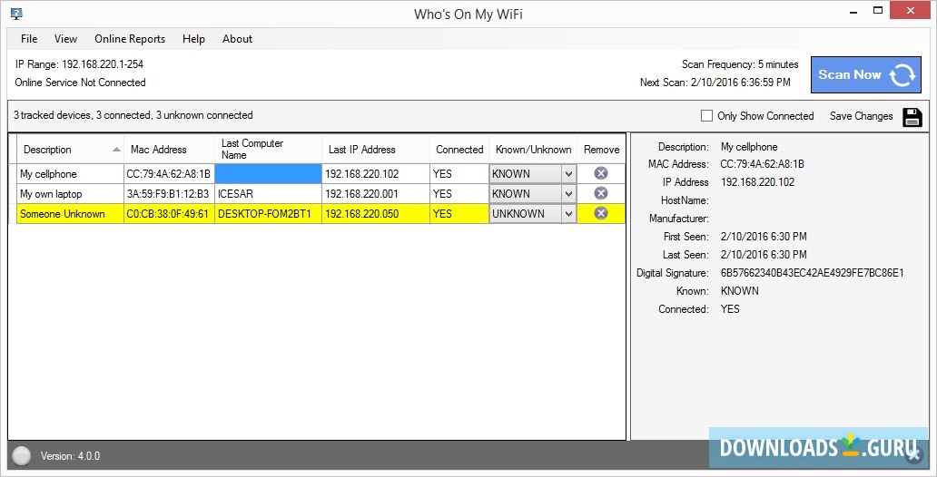
Task: Open the View menu
Action: (65, 39)
